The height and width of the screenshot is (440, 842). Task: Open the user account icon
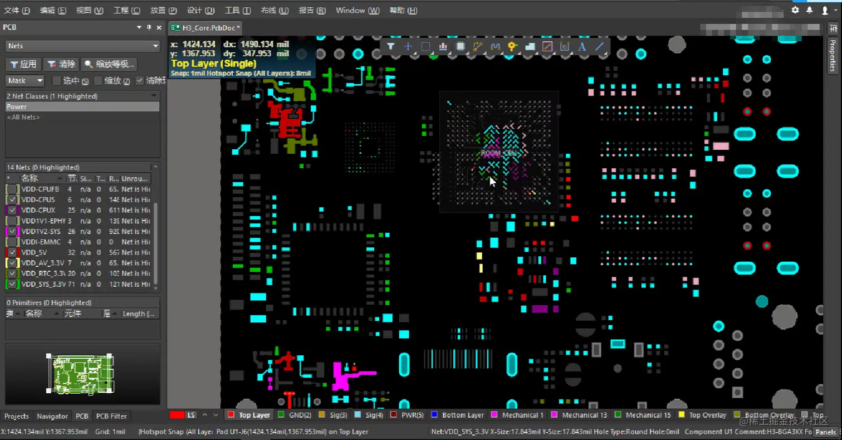[825, 10]
